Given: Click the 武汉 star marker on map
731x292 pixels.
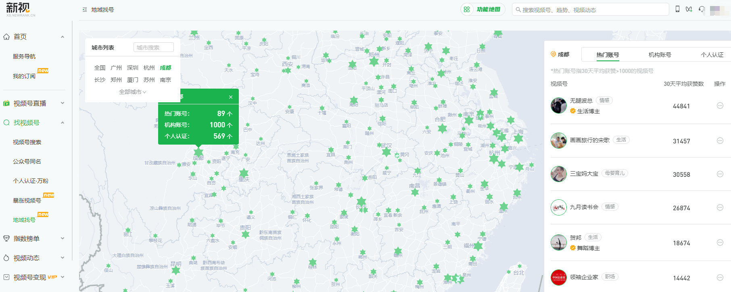Looking at the screenshot, I should tap(386, 152).
